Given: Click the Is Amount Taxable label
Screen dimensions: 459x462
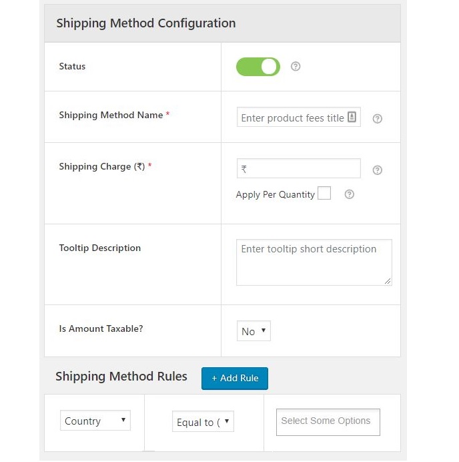Looking at the screenshot, I should 100,328.
